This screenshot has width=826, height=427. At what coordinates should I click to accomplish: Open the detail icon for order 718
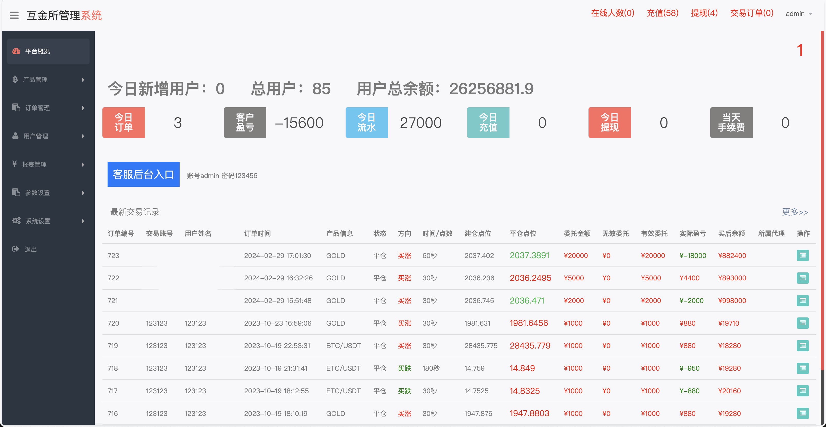coord(803,368)
